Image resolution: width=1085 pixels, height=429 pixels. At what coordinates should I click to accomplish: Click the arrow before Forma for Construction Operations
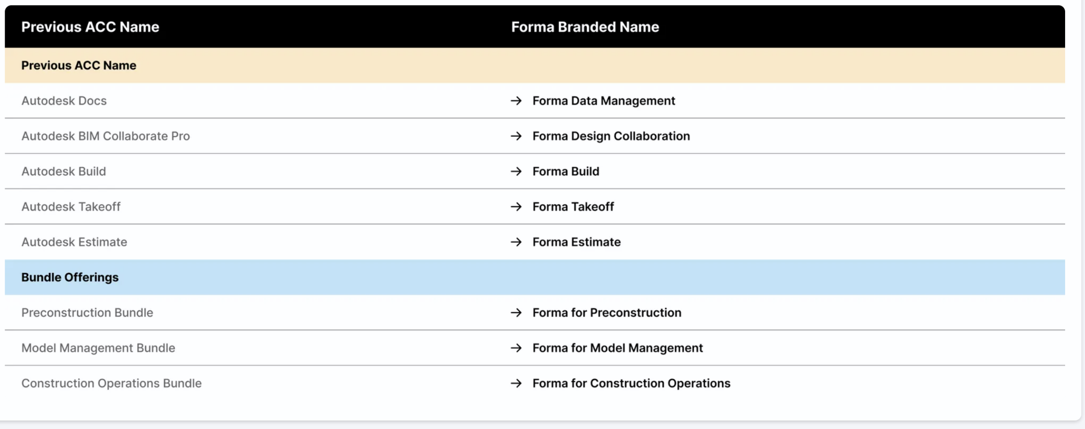click(516, 383)
